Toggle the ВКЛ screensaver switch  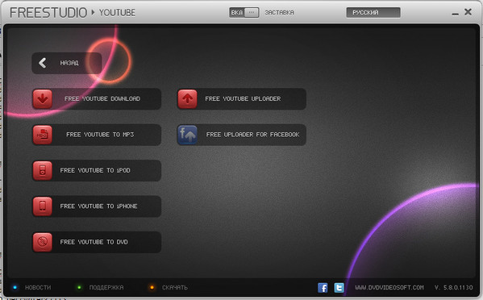tap(244, 13)
